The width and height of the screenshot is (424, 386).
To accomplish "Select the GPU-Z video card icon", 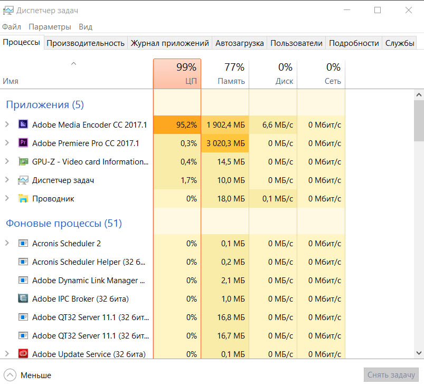I will pyautogui.click(x=23, y=161).
